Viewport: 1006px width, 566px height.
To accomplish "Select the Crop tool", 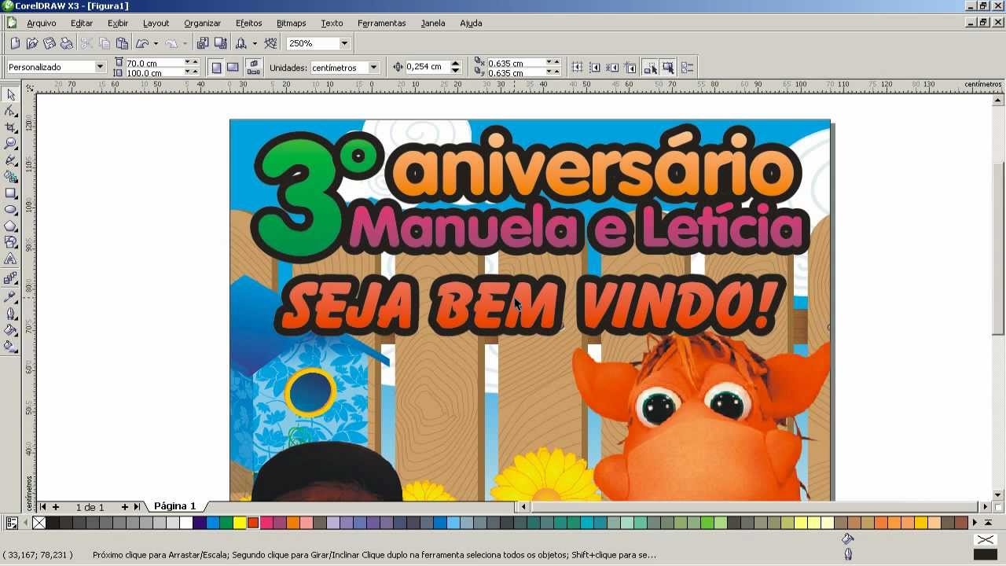I will pos(10,127).
